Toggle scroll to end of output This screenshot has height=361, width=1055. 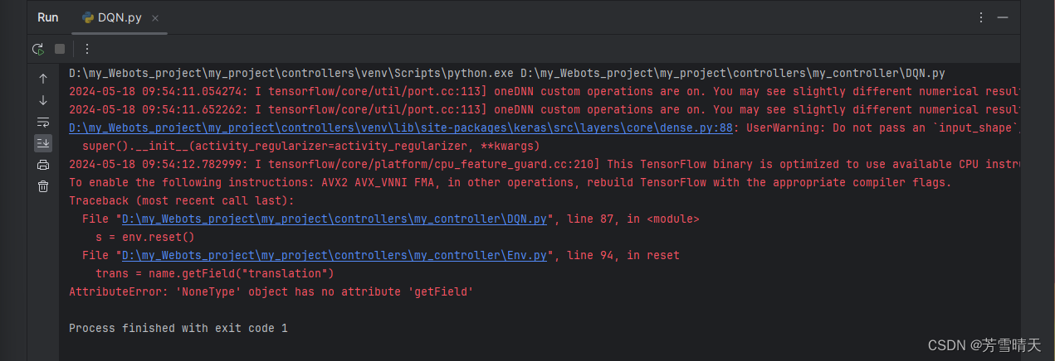coord(43,143)
